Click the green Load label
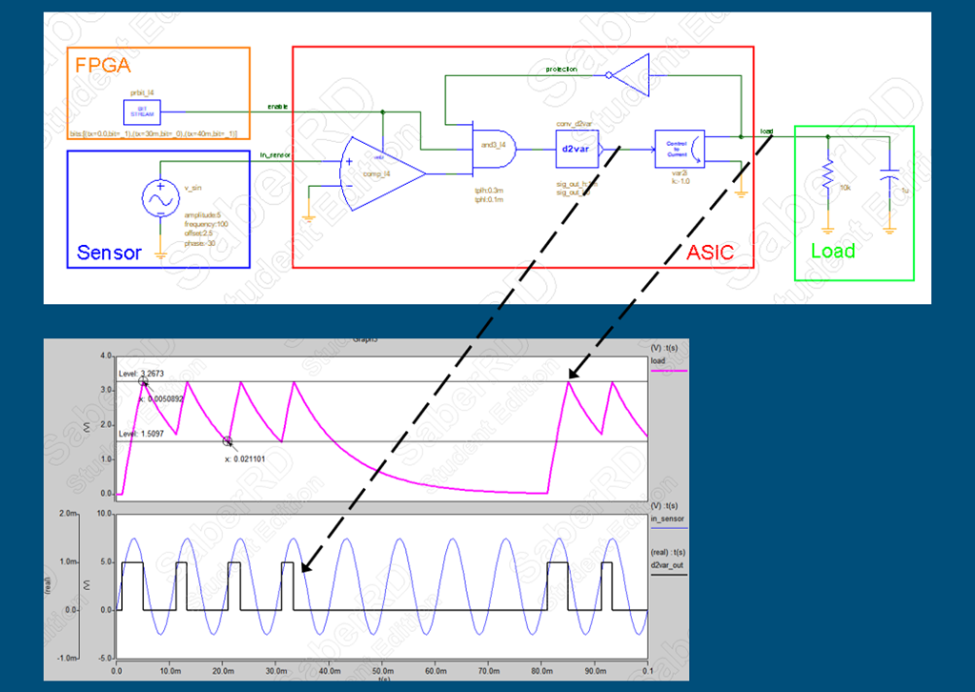 (832, 252)
